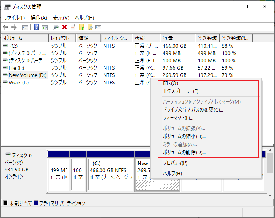Open the 表示(V) menu
This screenshot has width=275, height=218.
(x=61, y=18)
